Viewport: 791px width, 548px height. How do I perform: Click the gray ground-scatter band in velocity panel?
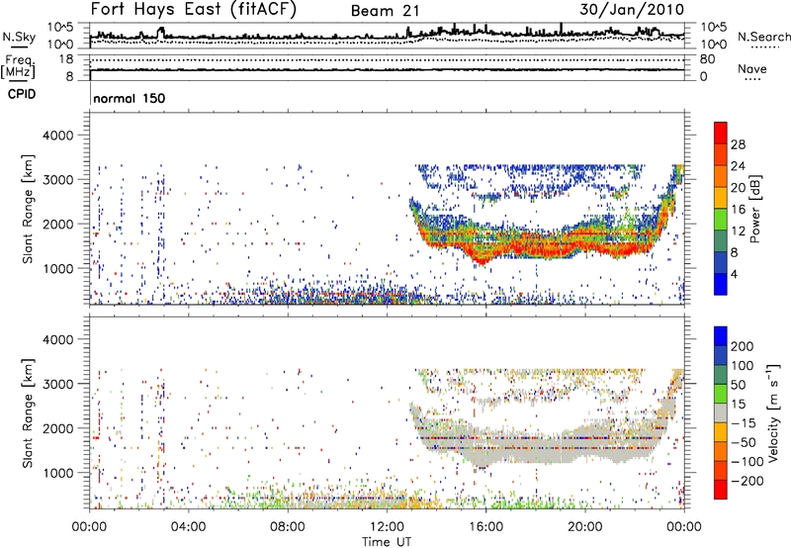[x=540, y=444]
